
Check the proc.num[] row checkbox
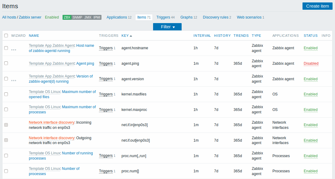tap(6, 171)
